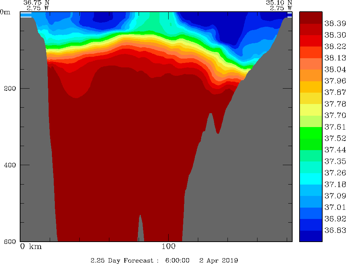
Task: Click the 38.22 colorbar label
Action: [335, 47]
